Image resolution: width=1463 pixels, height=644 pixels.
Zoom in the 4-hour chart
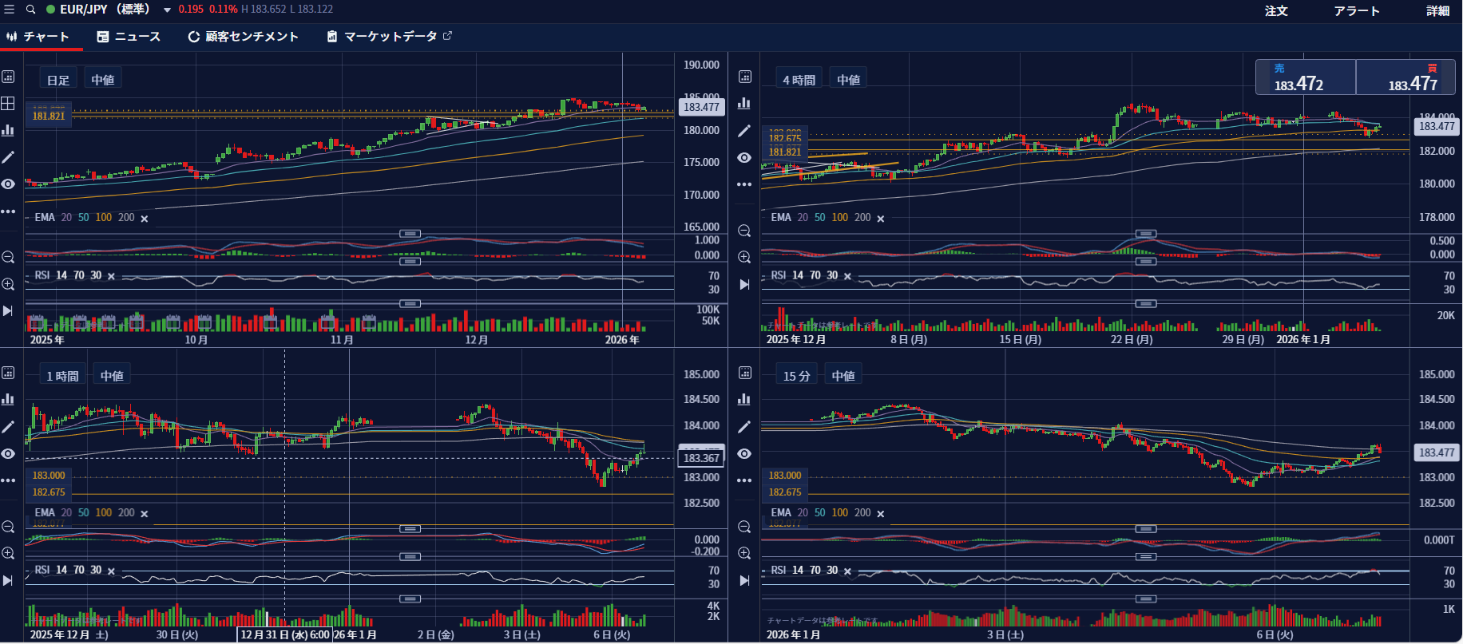(x=744, y=257)
